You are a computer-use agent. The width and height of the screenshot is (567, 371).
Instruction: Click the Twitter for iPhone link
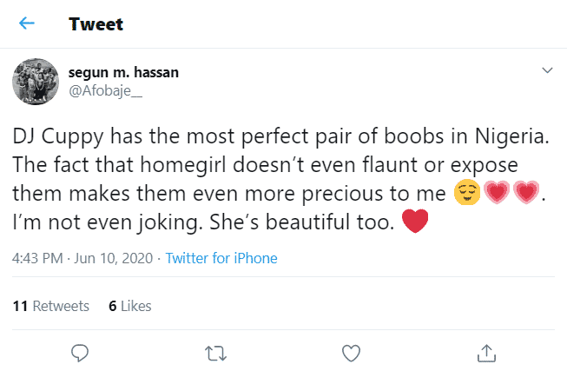click(221, 258)
